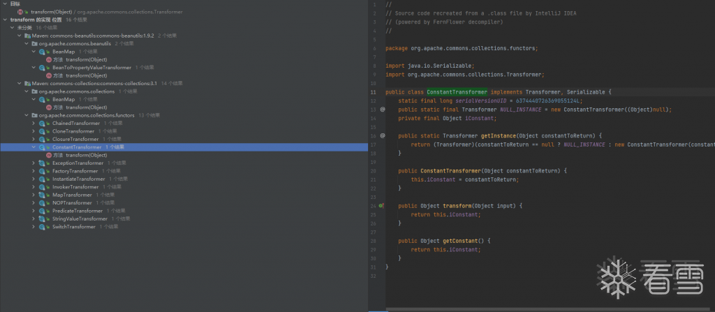Viewport: 715px width, 312px height.
Task: Collapse the 'transform 的实现 检查' results node
Action: pyautogui.click(x=6, y=20)
